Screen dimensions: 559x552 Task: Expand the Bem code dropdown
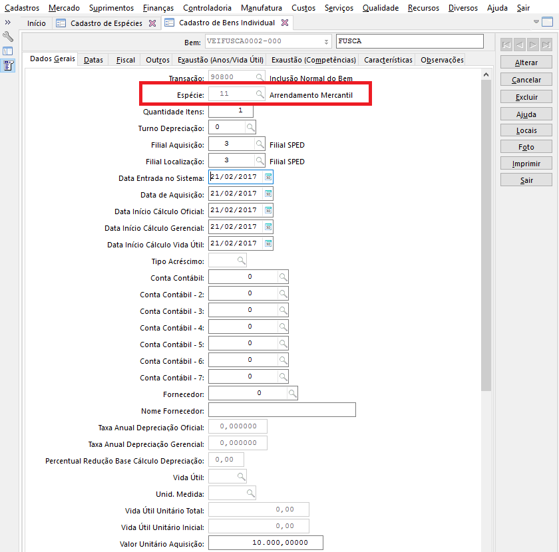(x=326, y=42)
